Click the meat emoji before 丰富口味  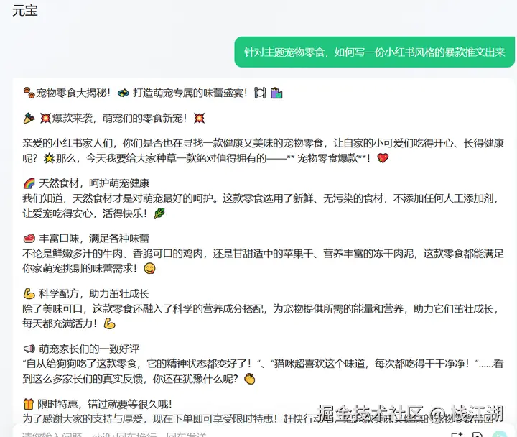point(29,239)
